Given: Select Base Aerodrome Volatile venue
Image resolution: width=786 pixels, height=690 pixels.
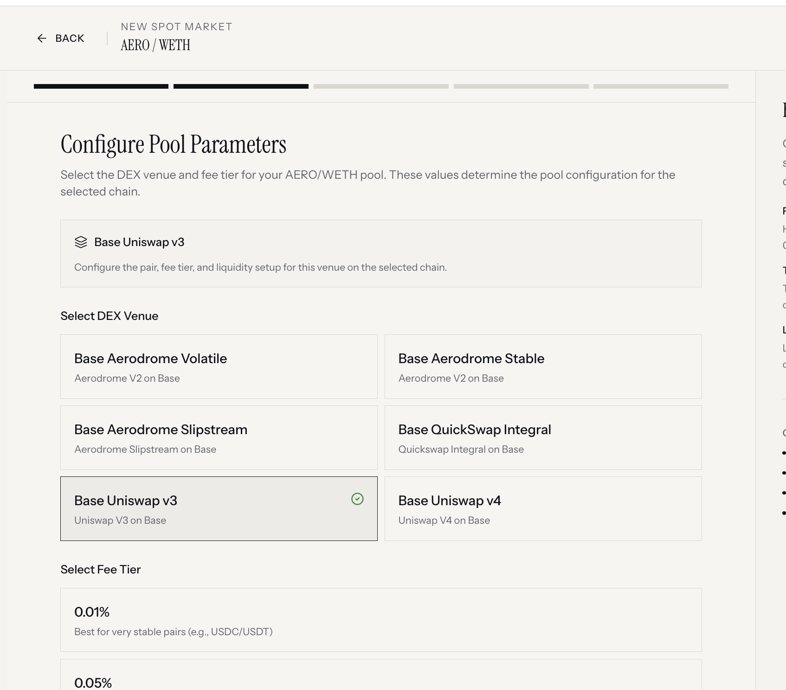Looking at the screenshot, I should tap(219, 367).
